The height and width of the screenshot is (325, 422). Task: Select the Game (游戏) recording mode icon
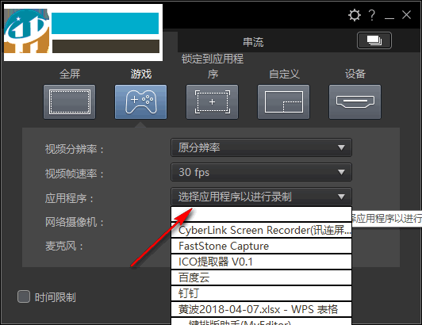pos(140,101)
